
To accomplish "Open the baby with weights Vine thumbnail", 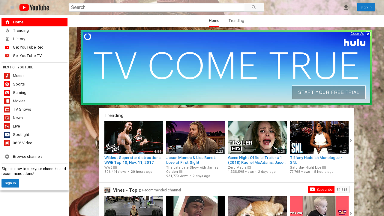I will tap(134, 206).
